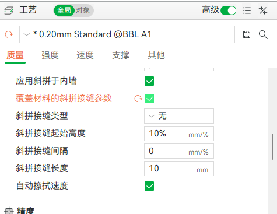Select the 对象 mode button

pyautogui.click(x=83, y=10)
